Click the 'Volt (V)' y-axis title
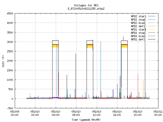The height and width of the screenshot is (122, 163). (3, 61)
